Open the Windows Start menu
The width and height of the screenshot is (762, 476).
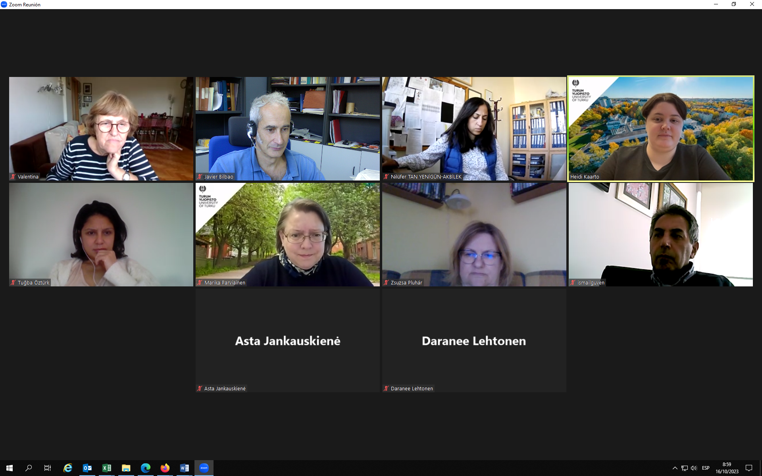coord(10,468)
